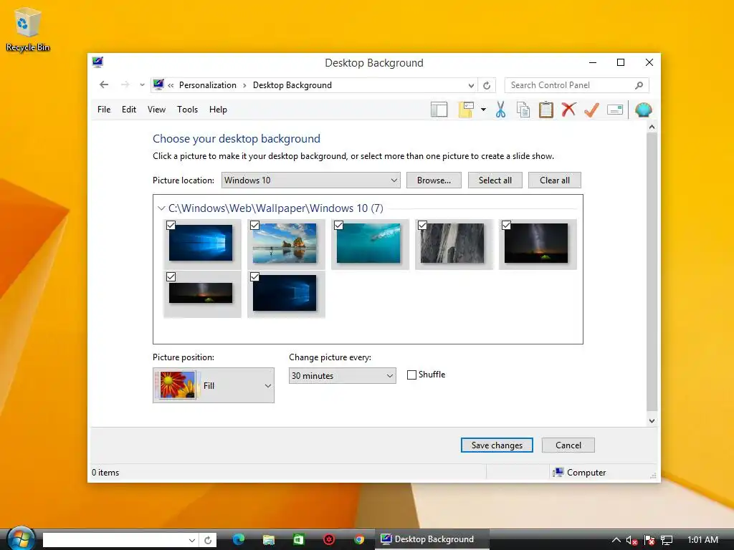Click the Paste clipboard icon
Viewport: 734px width, 550px height.
(545, 110)
